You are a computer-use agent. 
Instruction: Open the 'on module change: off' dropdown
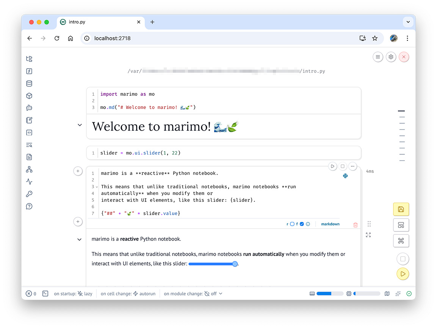click(213, 294)
